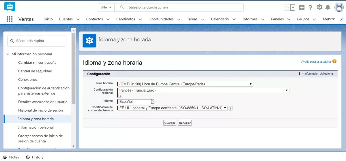Open the favorites list dropdown arrow
This screenshot has width=346, height=161.
point(293,8)
